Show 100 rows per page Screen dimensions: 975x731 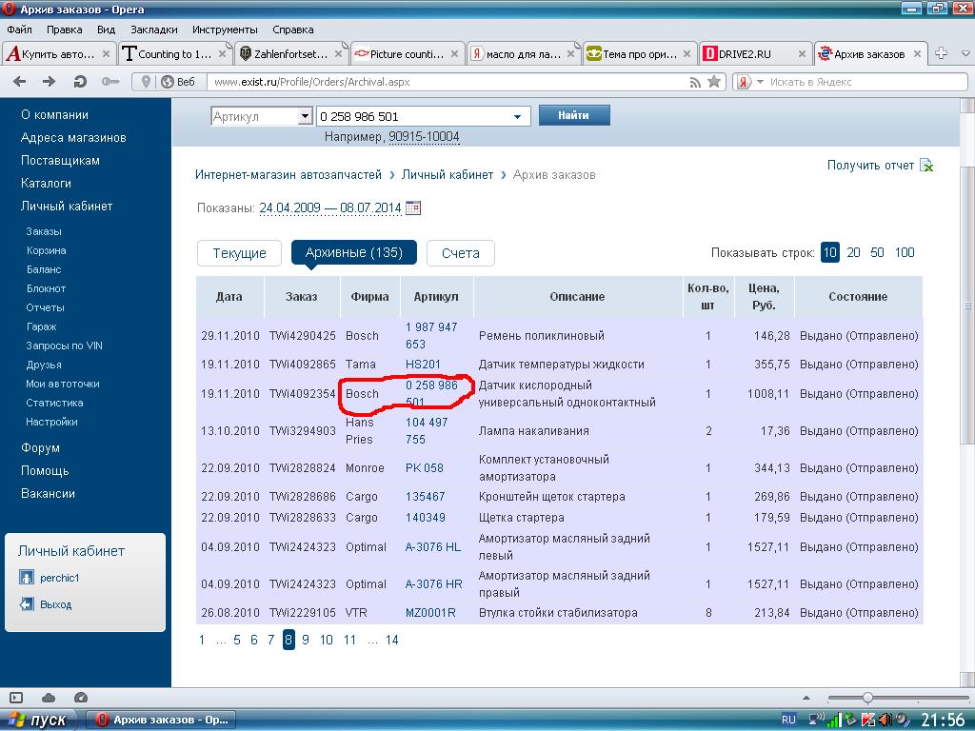pos(905,252)
